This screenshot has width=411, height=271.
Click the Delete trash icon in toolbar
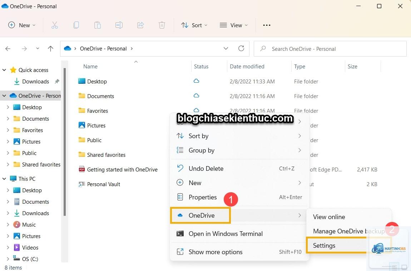162,25
